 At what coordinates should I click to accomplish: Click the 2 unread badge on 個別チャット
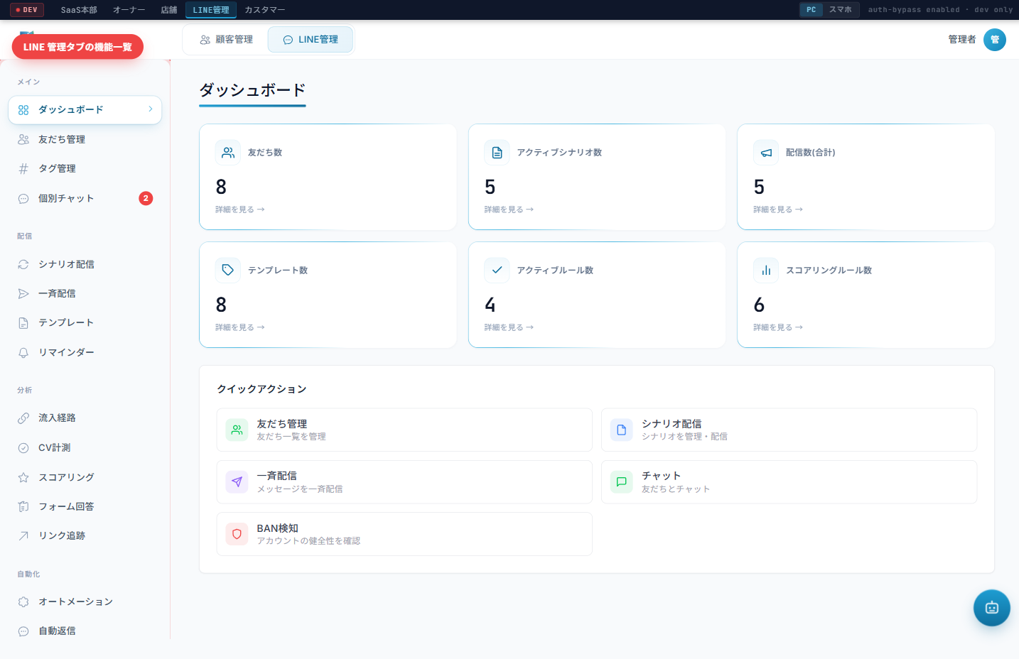pyautogui.click(x=146, y=198)
